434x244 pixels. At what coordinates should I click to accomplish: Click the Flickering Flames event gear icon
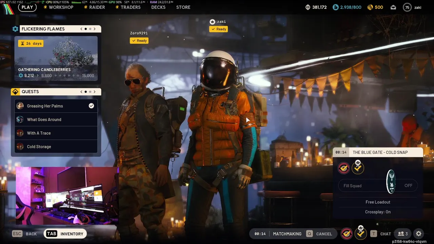[x=15, y=29]
